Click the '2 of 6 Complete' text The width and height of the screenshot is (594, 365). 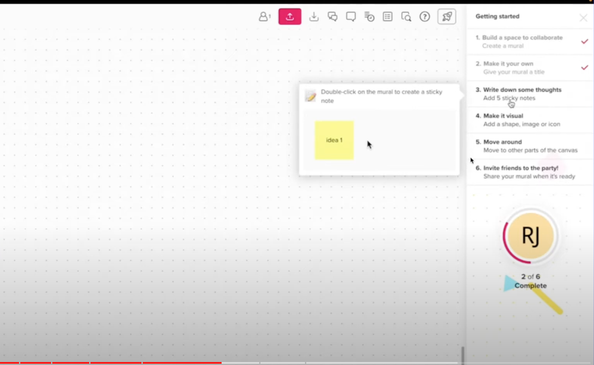(531, 281)
